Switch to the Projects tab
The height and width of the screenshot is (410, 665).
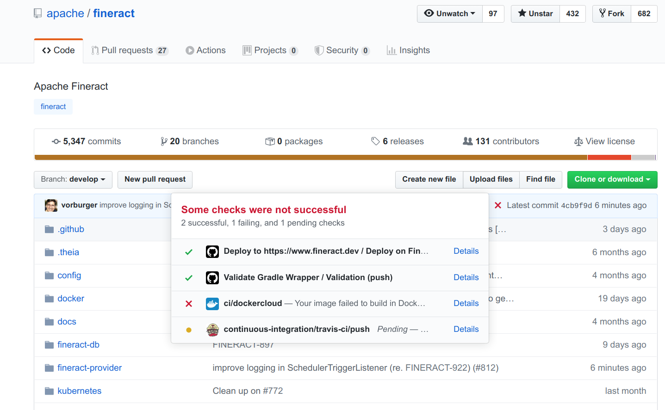(x=270, y=50)
